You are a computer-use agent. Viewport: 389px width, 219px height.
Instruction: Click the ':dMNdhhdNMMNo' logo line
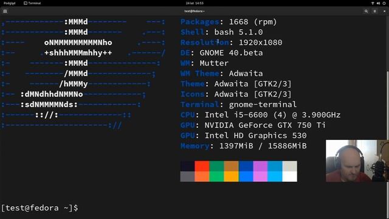pyautogui.click(x=52, y=94)
